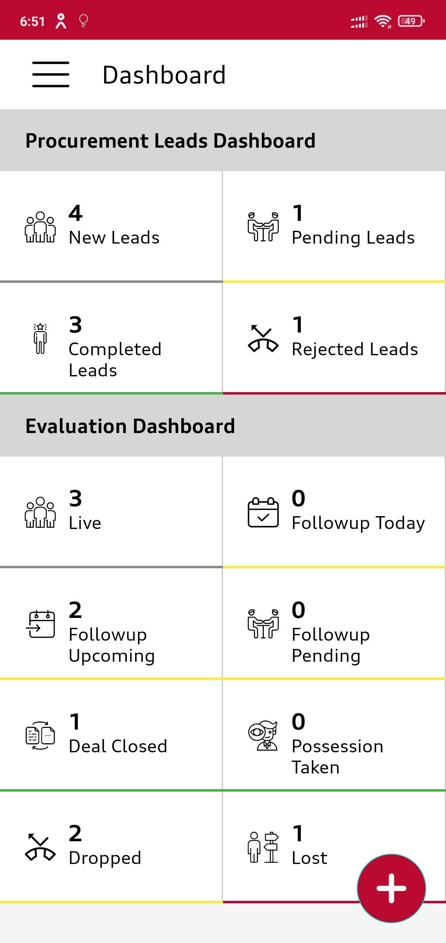Tap the Lost signpost icon
This screenshot has height=943, width=446.
(263, 847)
